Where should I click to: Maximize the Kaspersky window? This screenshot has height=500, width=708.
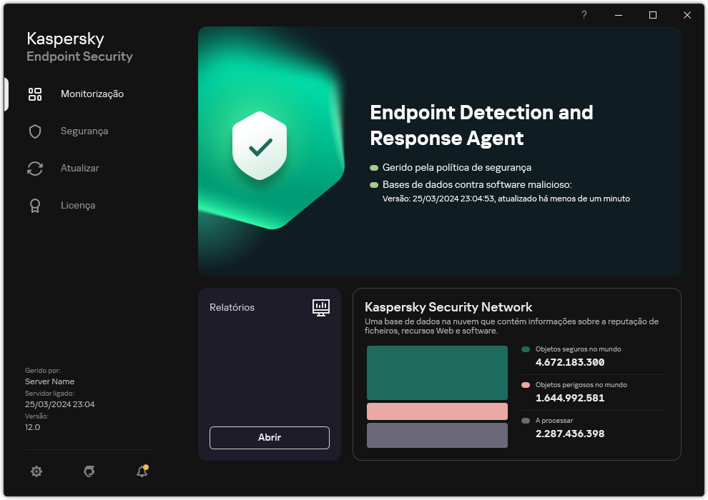[x=653, y=15]
